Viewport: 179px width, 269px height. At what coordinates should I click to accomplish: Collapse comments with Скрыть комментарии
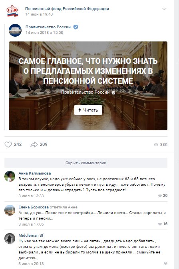[86, 163]
